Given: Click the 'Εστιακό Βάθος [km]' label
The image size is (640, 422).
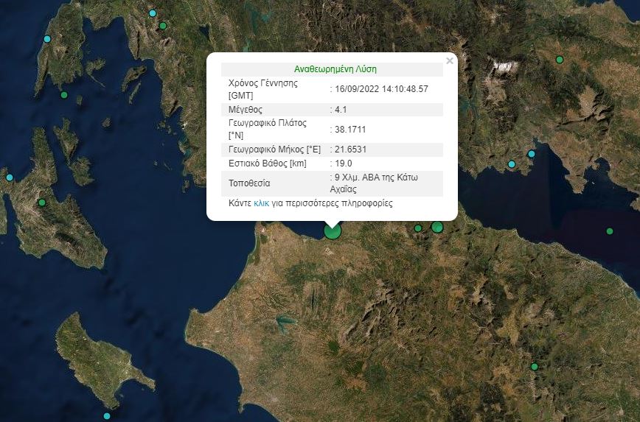Looking at the screenshot, I should coord(268,163).
